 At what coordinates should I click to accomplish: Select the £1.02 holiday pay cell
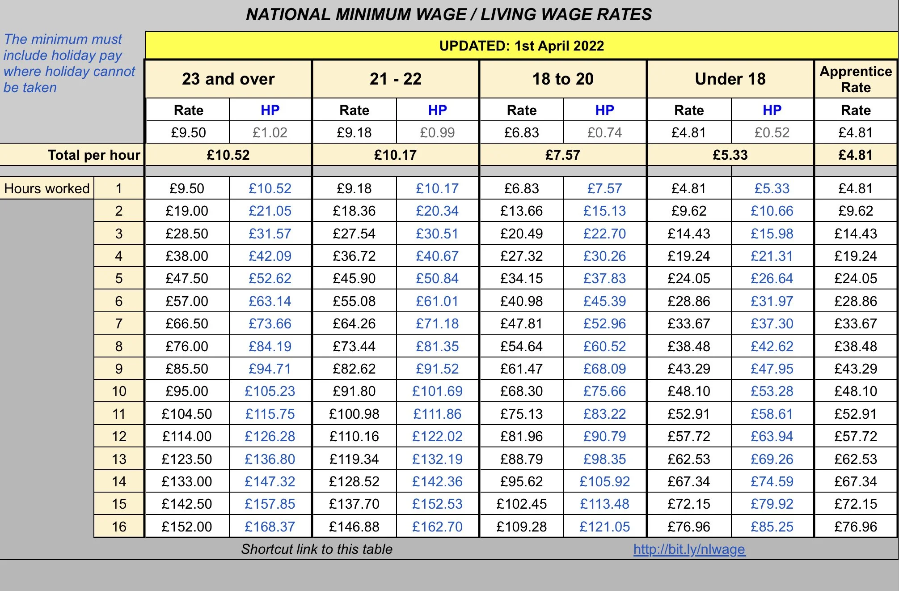coord(270,132)
